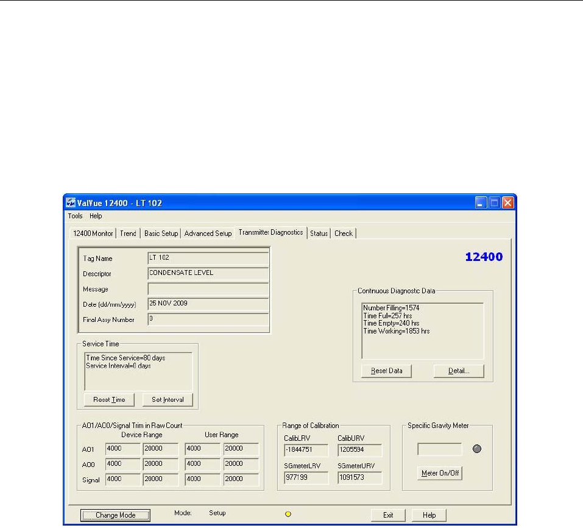This screenshot has width=583, height=528.
Task: Click AO1 User Range 4000 field
Action: click(x=203, y=449)
